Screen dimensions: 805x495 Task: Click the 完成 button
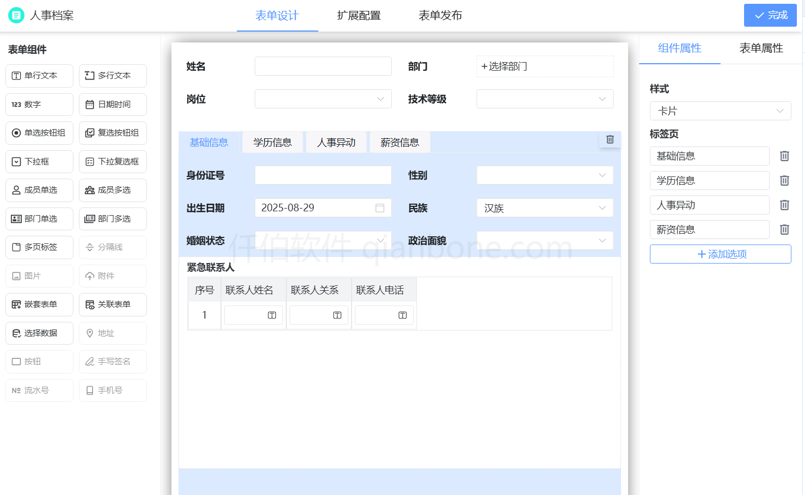coord(770,15)
